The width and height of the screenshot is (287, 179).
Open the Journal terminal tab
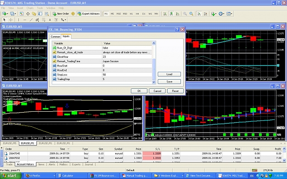pyautogui.click(x=89, y=164)
